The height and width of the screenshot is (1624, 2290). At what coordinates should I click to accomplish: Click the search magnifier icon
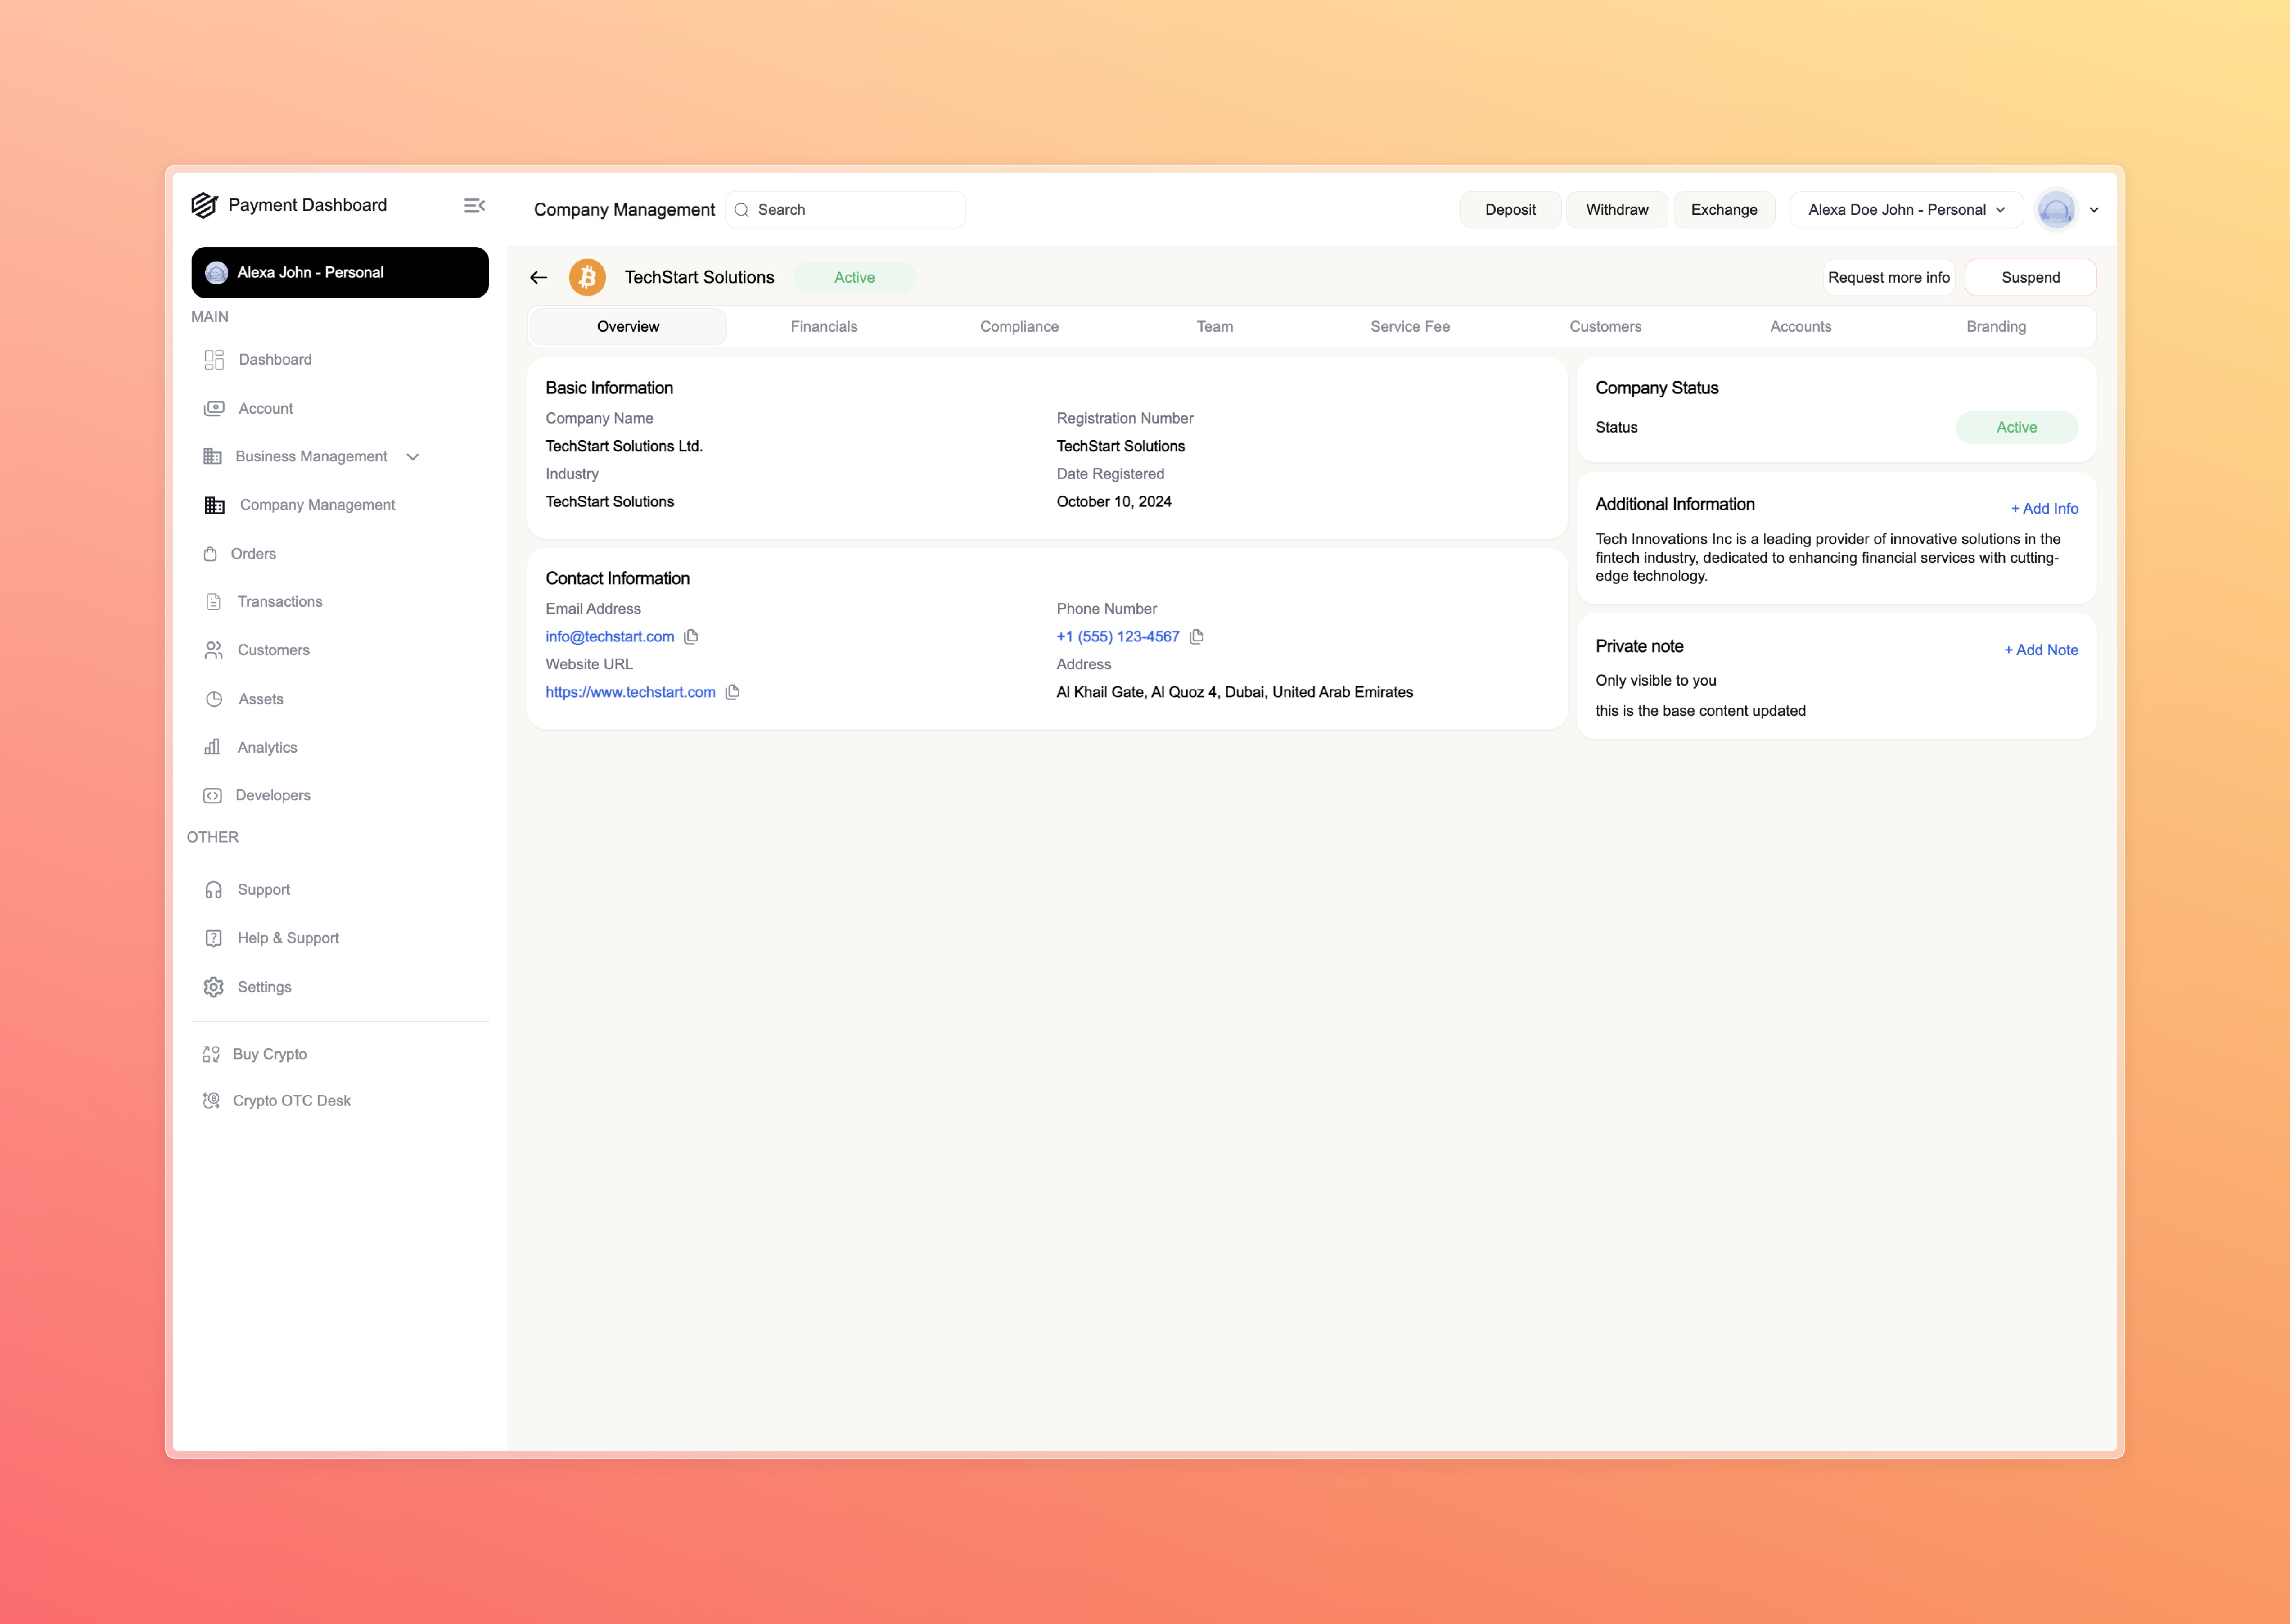tap(741, 210)
